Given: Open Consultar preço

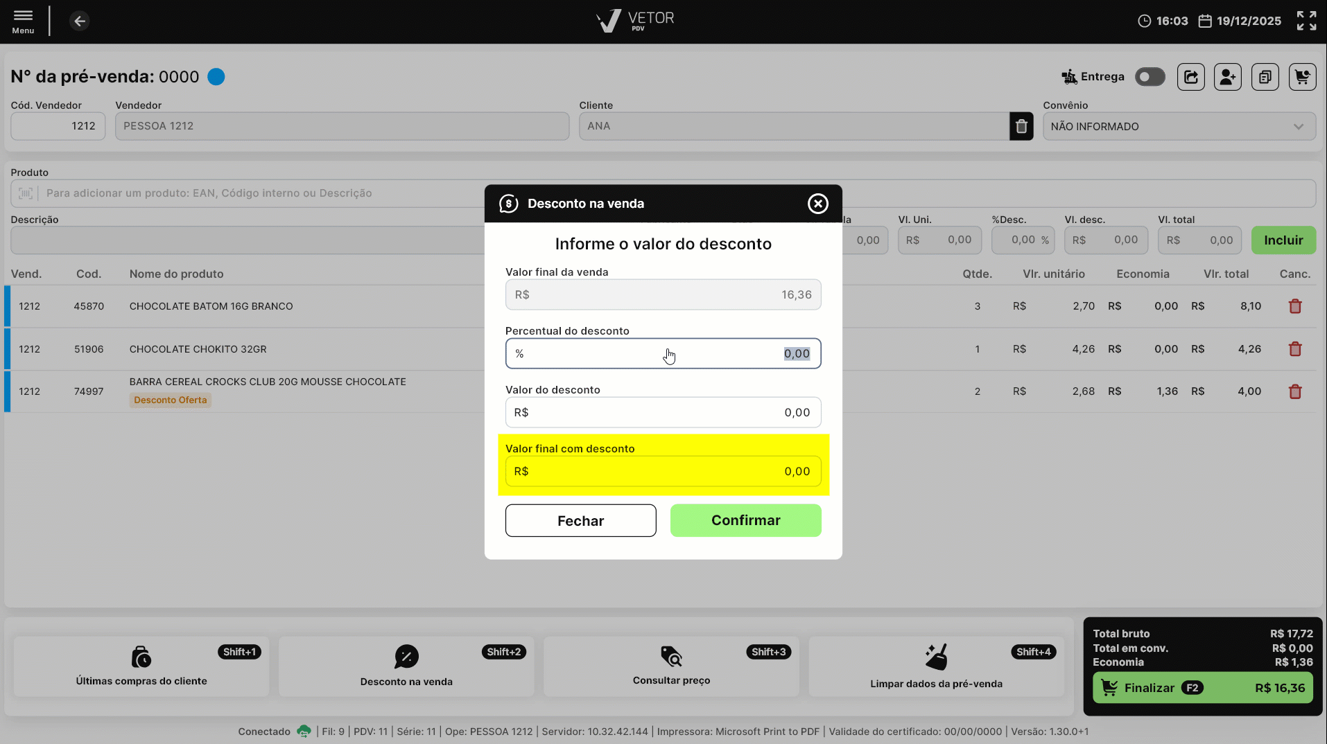Looking at the screenshot, I should pos(671,666).
